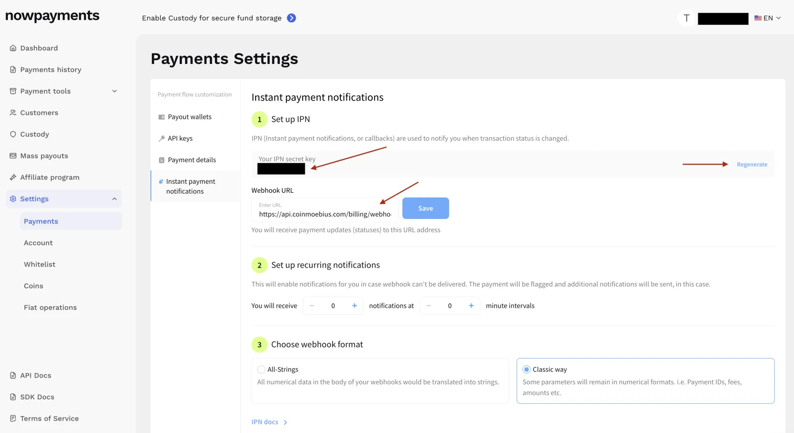Regenerate the IPN secret key
Image resolution: width=794 pixels, height=433 pixels.
752,164
